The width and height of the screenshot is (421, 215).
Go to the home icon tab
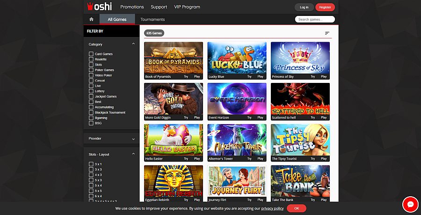tap(91, 19)
